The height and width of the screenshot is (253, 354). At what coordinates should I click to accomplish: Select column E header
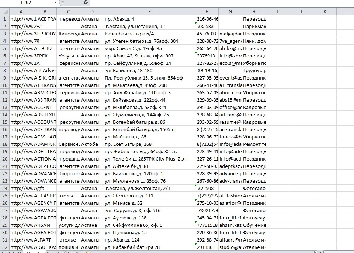pos(149,11)
